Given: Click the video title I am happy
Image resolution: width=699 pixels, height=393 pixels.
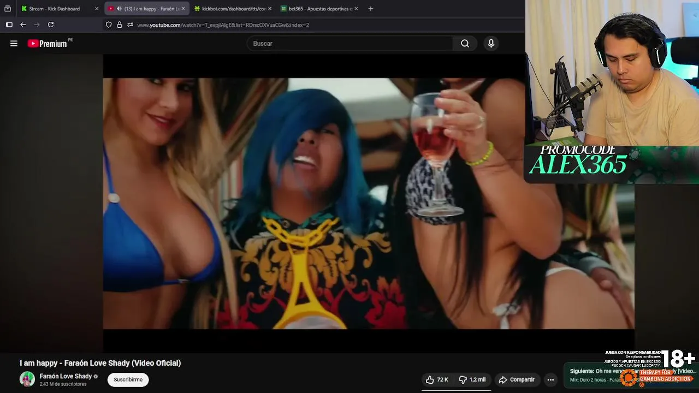Looking at the screenshot, I should (x=100, y=363).
